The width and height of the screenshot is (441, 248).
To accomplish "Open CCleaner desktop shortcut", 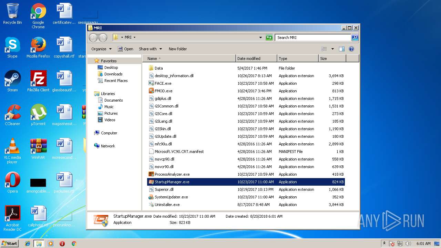I will tap(12, 115).
